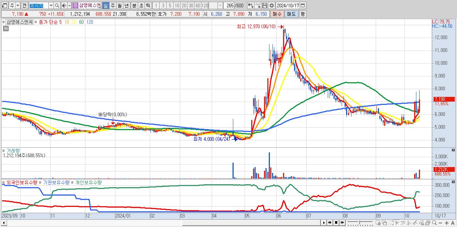The height and width of the screenshot is (227, 457).
Task: Close volume panel with small square button
Action: [453, 150]
